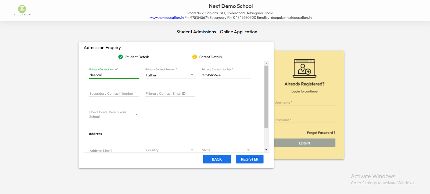
Task: Click the Password field
Action: coord(304,120)
